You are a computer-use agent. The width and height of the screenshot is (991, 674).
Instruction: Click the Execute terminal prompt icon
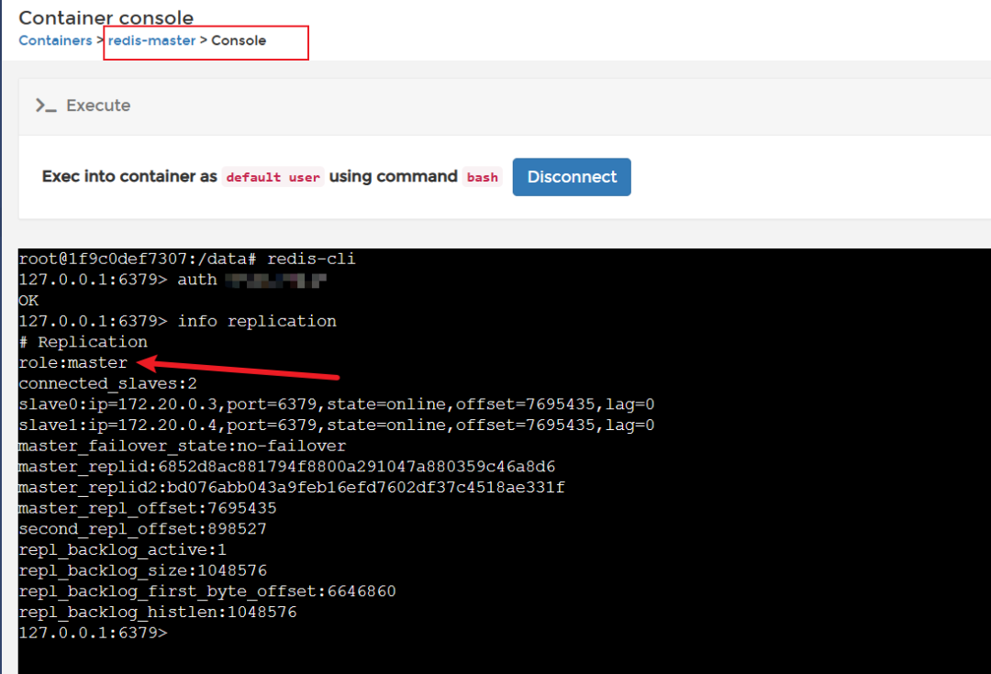pyautogui.click(x=46, y=105)
